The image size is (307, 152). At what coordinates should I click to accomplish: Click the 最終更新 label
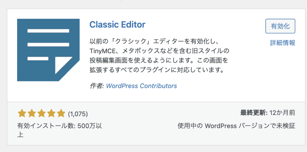click(x=253, y=113)
